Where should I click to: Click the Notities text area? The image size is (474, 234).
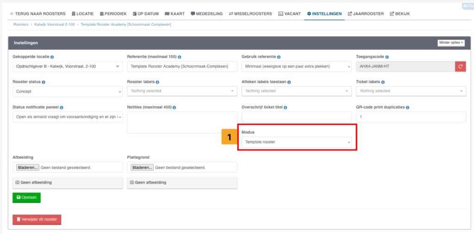pos(182,122)
